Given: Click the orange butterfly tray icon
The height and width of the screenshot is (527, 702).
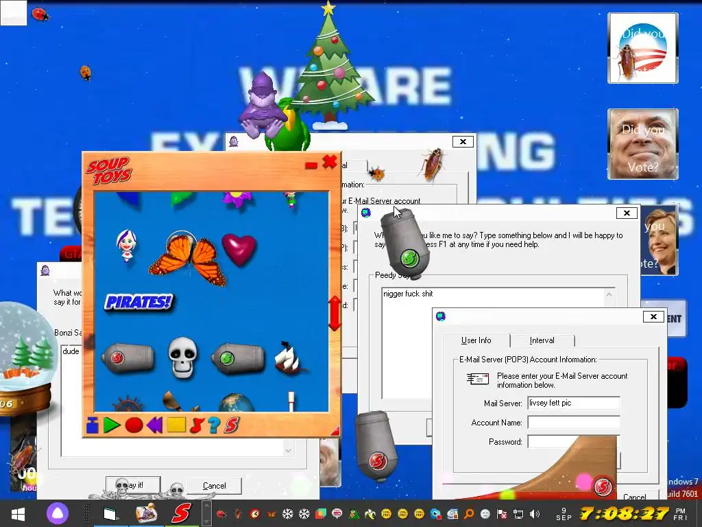Looking at the screenshot, I should [271, 514].
